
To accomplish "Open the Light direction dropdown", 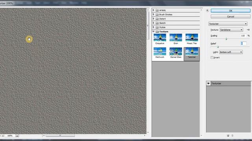I will click(231, 52).
